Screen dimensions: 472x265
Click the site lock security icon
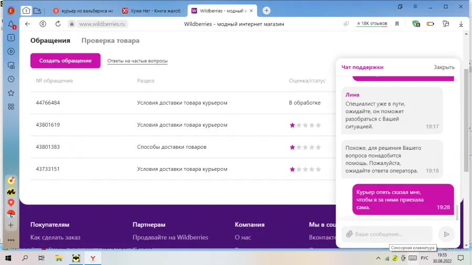[71, 24]
